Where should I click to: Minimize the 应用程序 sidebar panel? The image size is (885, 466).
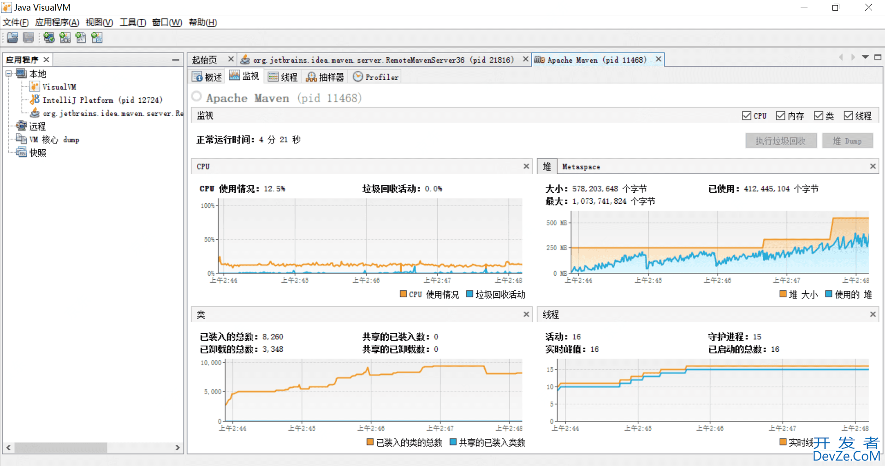coord(176,59)
